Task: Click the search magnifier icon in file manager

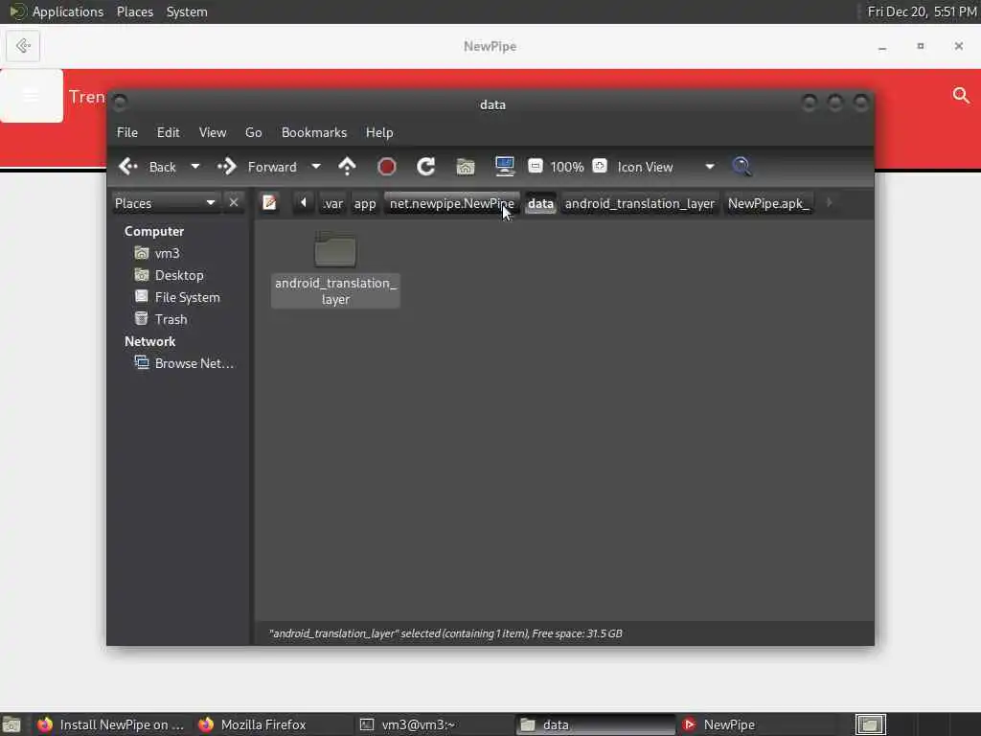Action: click(741, 167)
